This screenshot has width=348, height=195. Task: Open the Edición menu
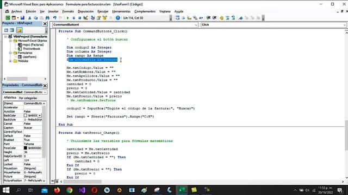pos(31,11)
